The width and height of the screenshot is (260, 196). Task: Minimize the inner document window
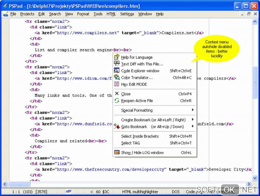242,14
